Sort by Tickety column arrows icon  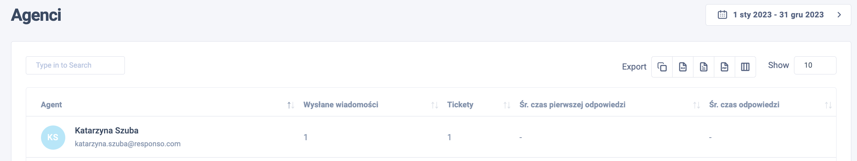tap(507, 105)
